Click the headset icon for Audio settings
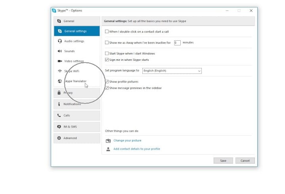Image resolution: width=285 pixels, height=194 pixels. point(60,41)
